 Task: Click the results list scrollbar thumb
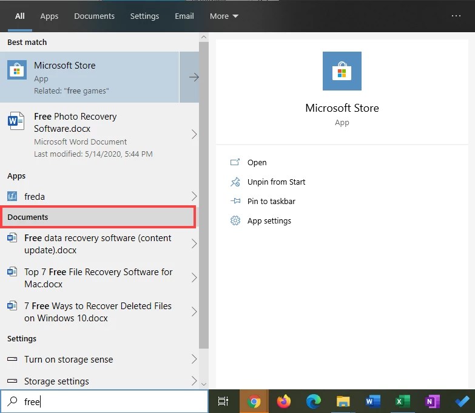point(204,196)
